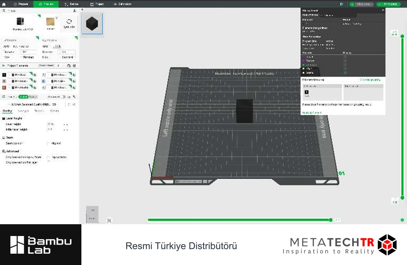
Task: Select the Objects process mode toggle
Action: pos(33,97)
